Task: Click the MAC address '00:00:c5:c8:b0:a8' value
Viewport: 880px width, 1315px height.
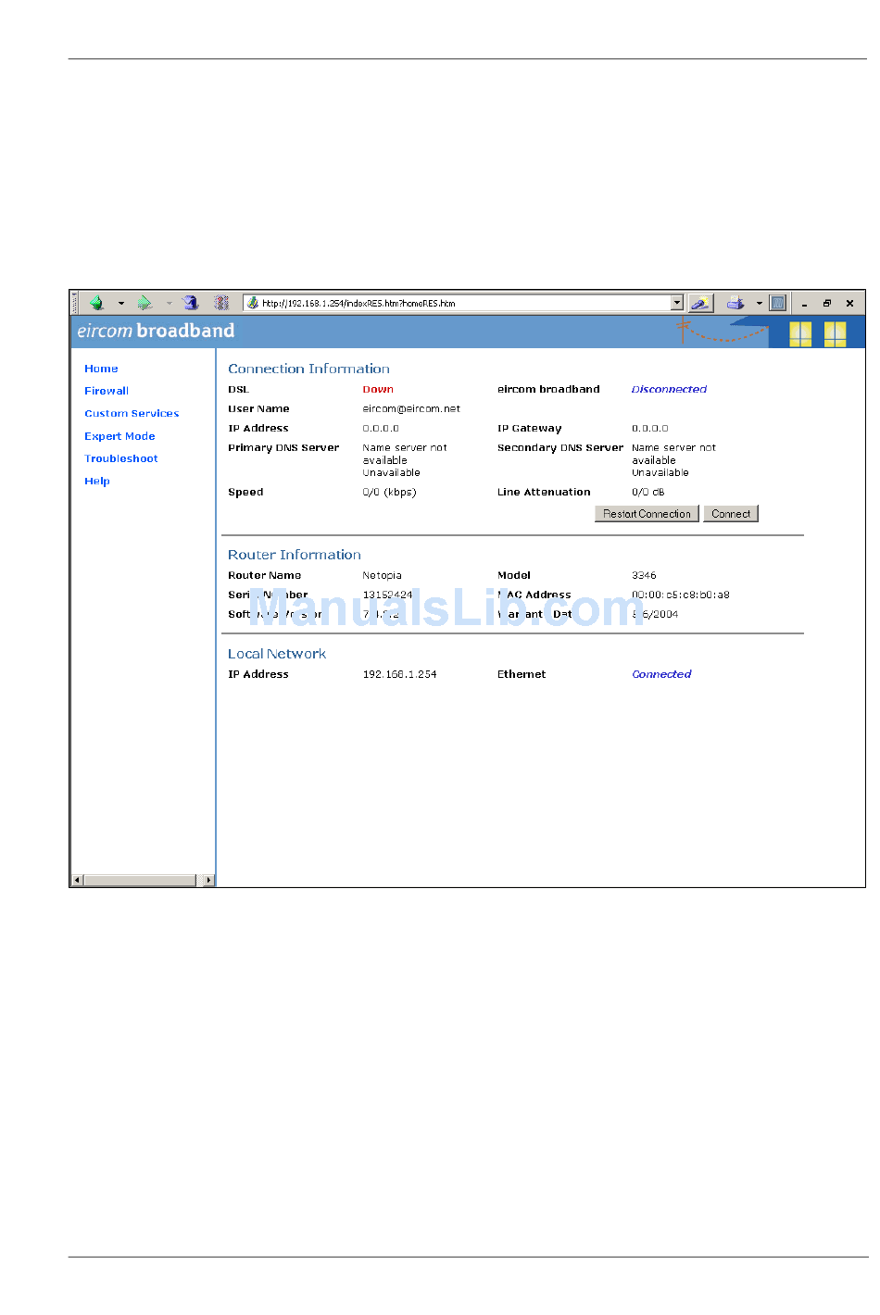Action: coord(681,595)
